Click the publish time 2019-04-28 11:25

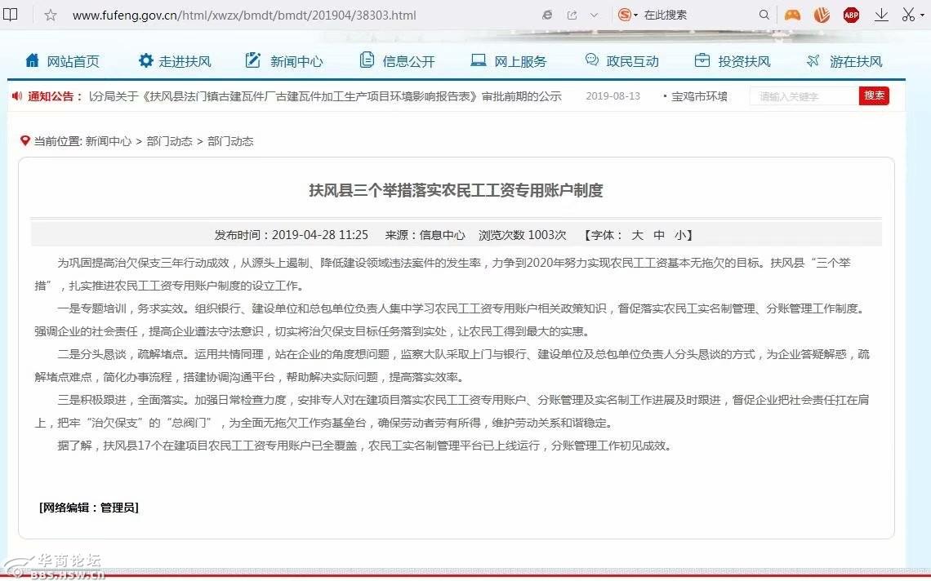[320, 235]
